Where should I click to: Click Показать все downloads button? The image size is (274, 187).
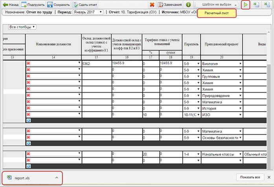[249, 178]
